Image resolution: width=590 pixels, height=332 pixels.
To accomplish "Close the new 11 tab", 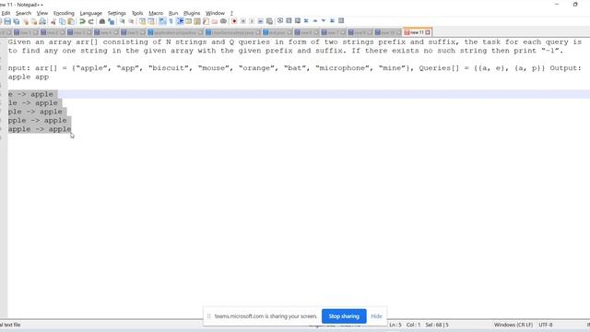I will click(x=428, y=33).
